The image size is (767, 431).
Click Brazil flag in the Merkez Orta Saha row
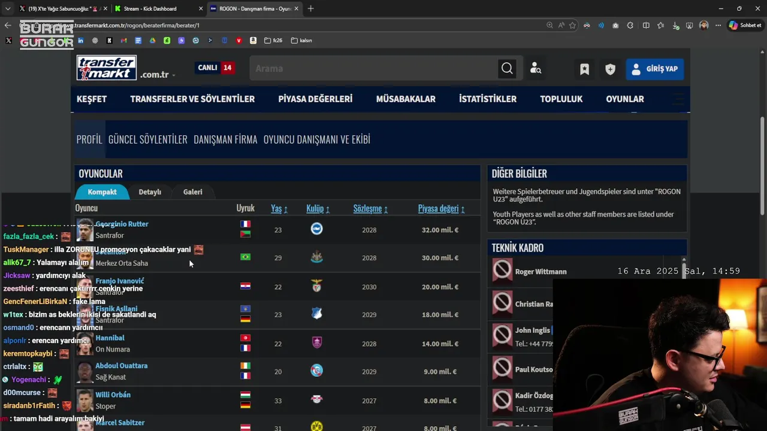[245, 257]
